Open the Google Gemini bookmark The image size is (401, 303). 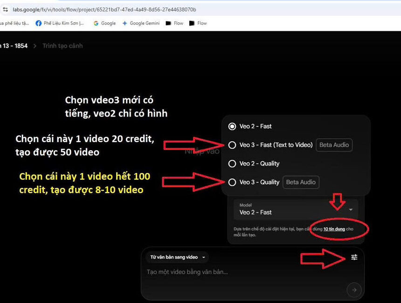(x=140, y=23)
